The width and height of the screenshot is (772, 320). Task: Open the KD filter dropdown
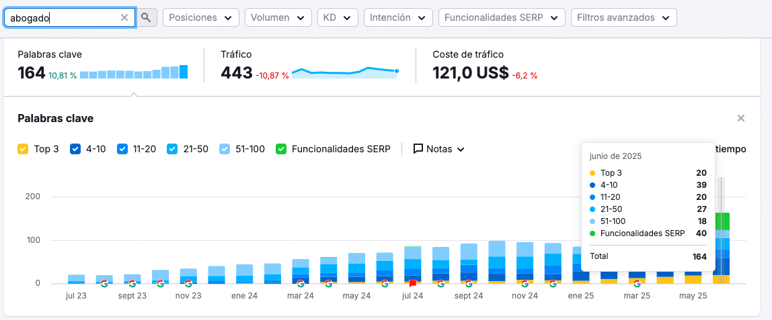click(338, 17)
